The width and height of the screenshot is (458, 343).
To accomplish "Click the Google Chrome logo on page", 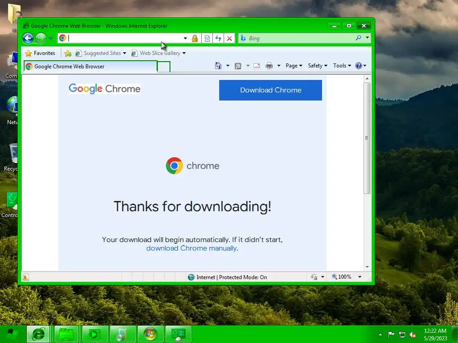I will [104, 88].
